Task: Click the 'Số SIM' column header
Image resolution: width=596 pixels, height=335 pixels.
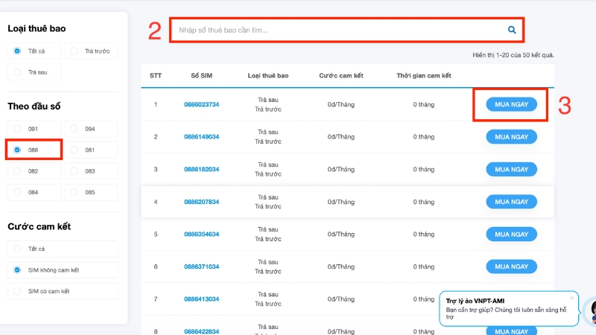Action: tap(201, 76)
